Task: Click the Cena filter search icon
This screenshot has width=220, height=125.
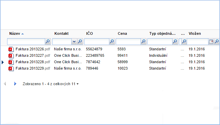Action: (143, 42)
